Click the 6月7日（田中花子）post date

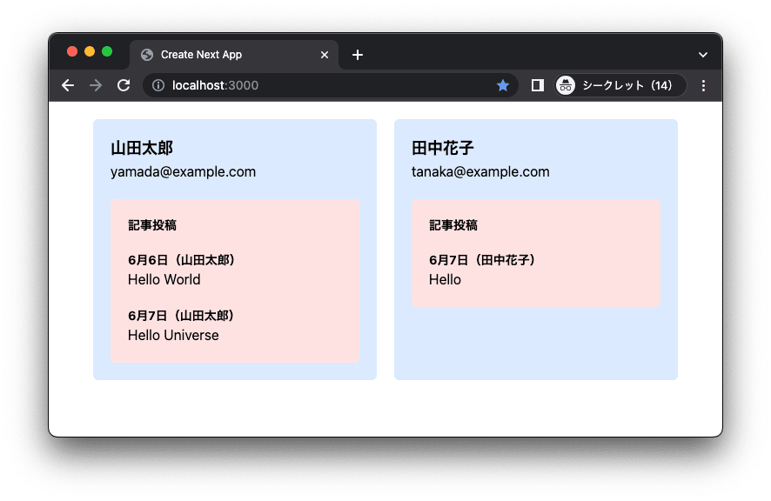click(x=482, y=260)
